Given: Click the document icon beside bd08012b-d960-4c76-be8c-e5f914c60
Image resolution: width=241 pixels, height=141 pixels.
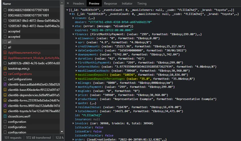Looking at the screenshot, I should (5, 63).
